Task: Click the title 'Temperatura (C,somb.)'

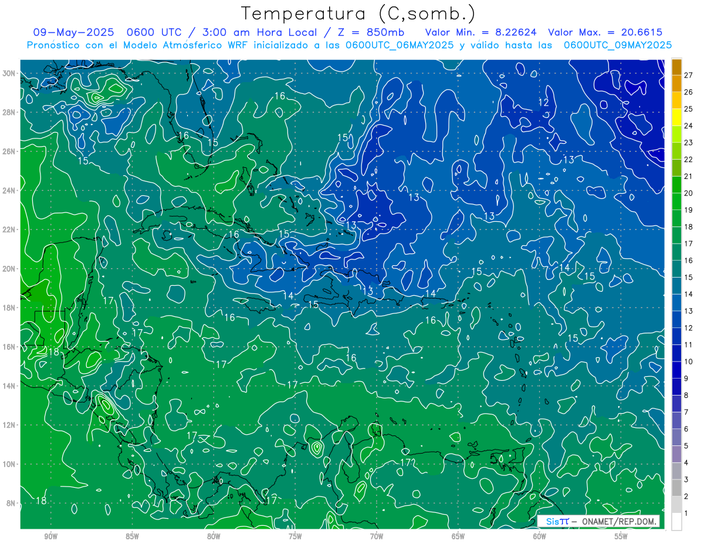Action: coord(358,14)
